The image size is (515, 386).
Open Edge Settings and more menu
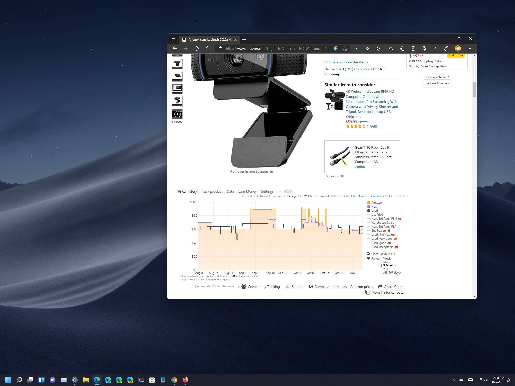469,49
